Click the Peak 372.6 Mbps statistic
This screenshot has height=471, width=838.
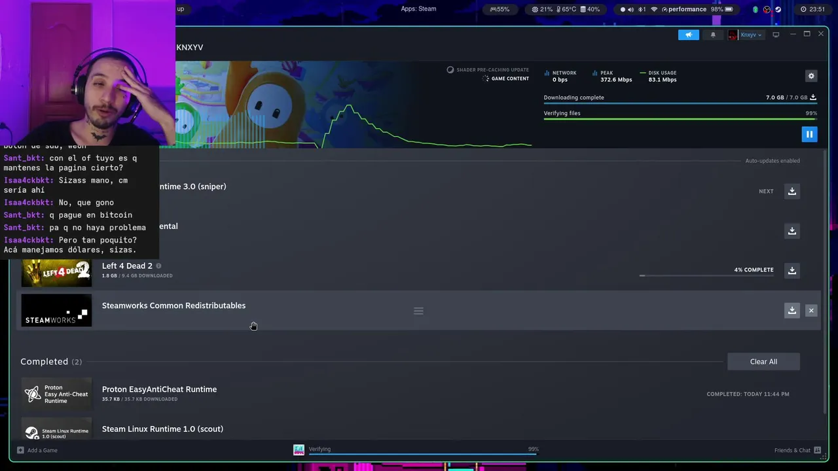[x=612, y=77]
